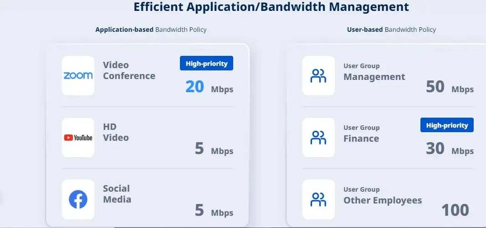Click the Finance user group icon
The height and width of the screenshot is (228, 486).
[318, 138]
